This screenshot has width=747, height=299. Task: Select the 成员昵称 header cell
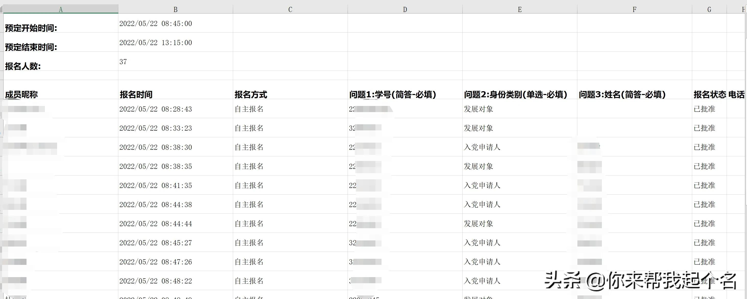pos(21,94)
